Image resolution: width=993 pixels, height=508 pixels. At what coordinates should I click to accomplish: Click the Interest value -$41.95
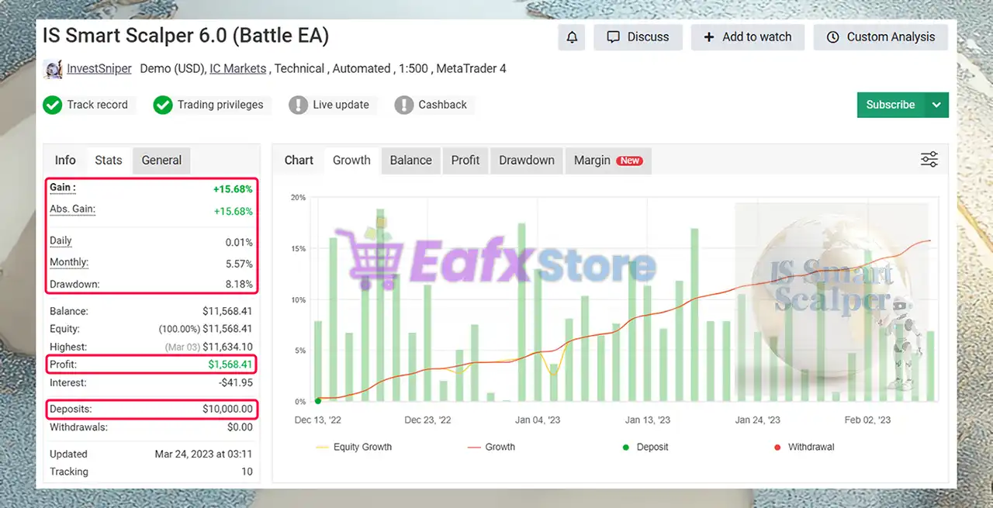coord(236,382)
